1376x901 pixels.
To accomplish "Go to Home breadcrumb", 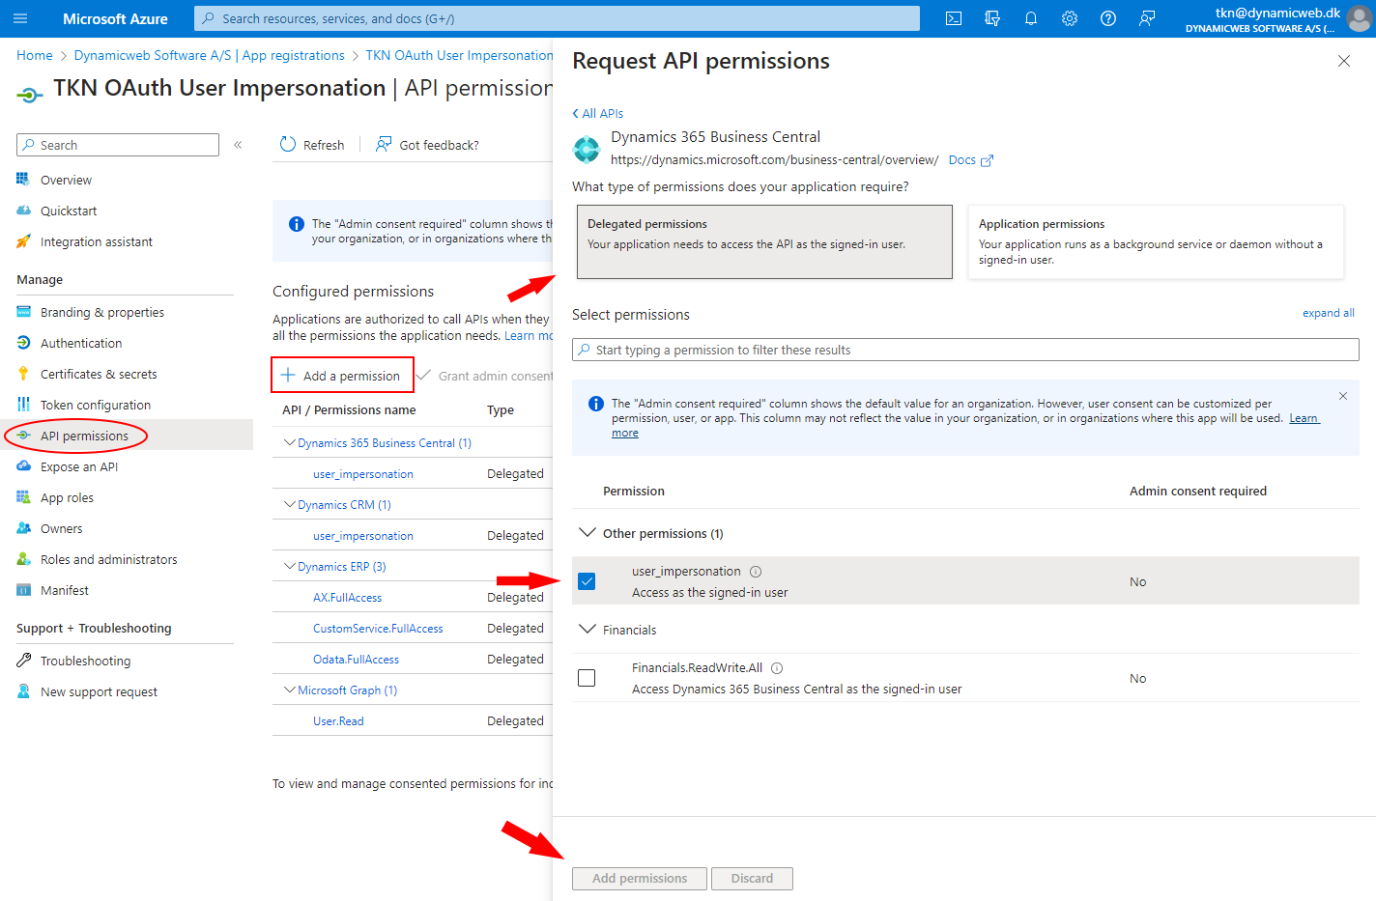I will point(35,55).
